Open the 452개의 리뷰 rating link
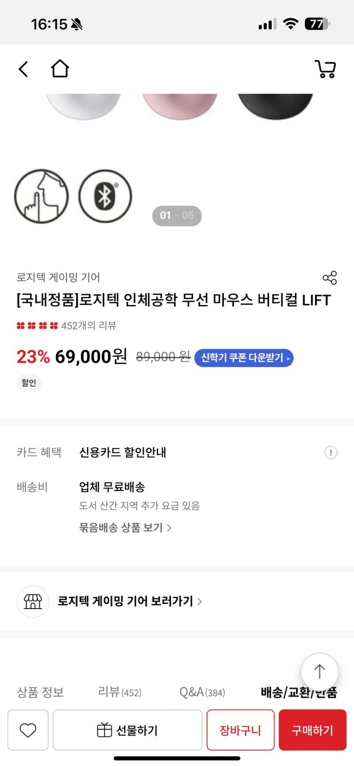This screenshot has width=354, height=767. [x=89, y=325]
